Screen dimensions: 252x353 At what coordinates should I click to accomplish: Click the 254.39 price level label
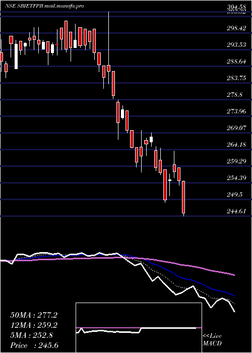click(x=236, y=178)
